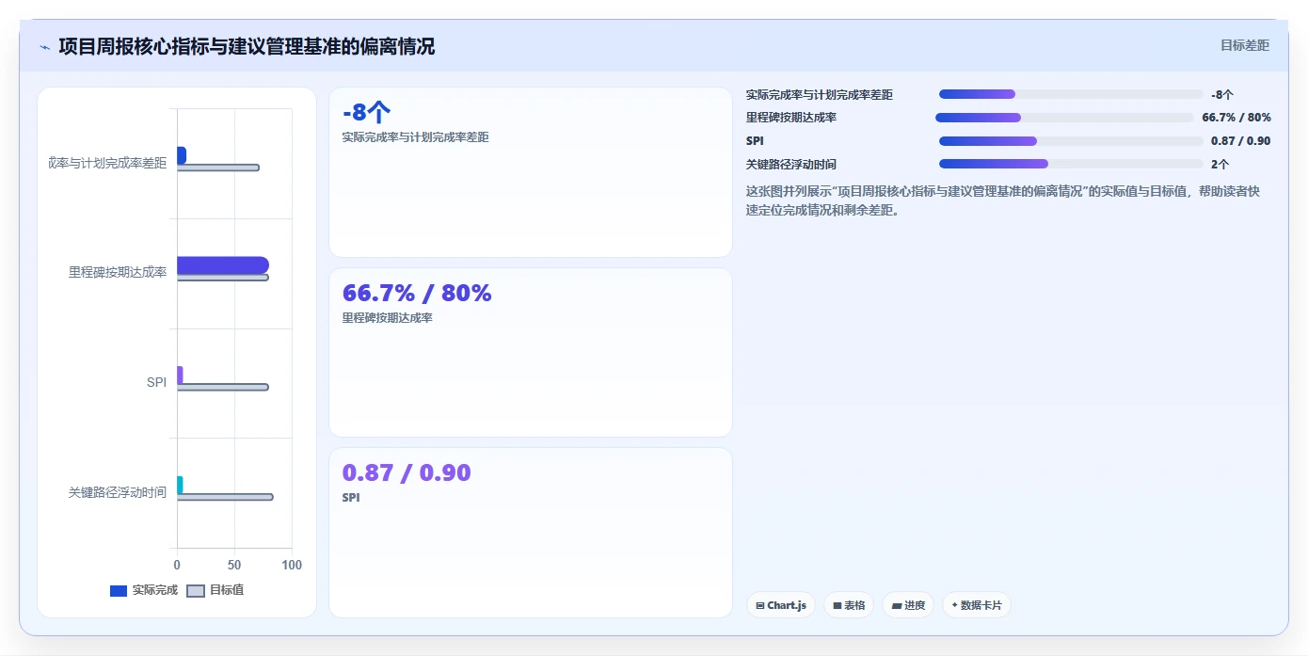Click the 率与计划完成率差距 target bar in chart
This screenshot has width=1308, height=656.
click(218, 168)
